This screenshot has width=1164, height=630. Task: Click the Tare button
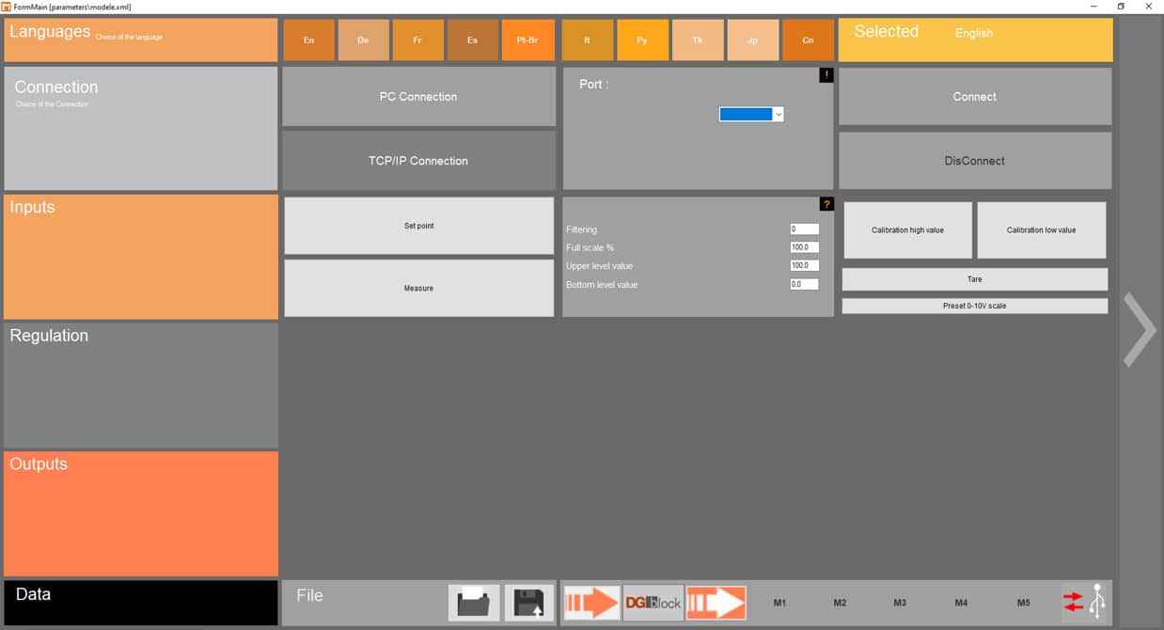point(974,279)
